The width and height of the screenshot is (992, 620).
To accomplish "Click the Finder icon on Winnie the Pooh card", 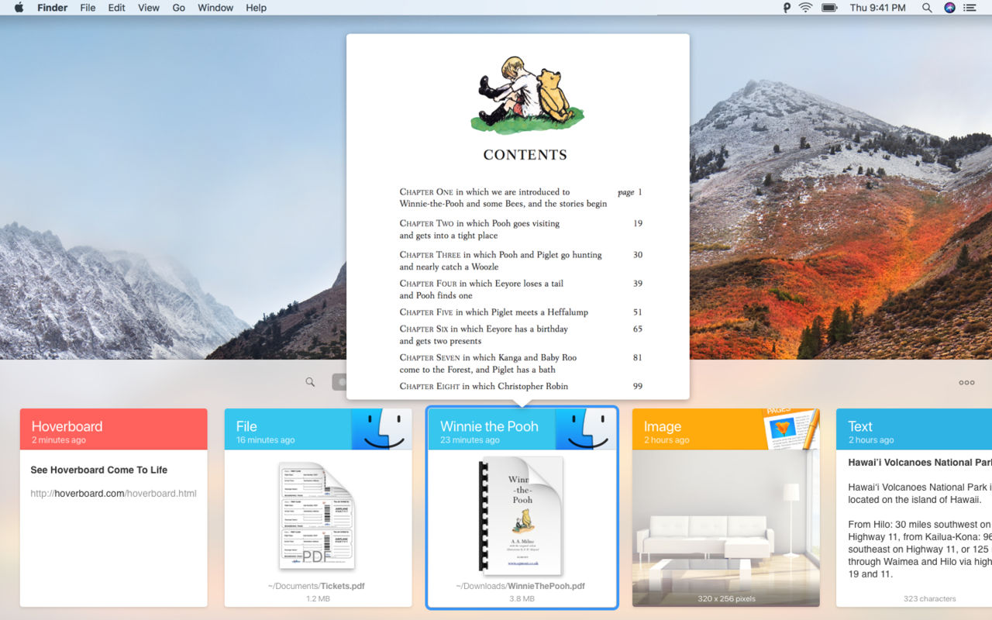I will 586,429.
